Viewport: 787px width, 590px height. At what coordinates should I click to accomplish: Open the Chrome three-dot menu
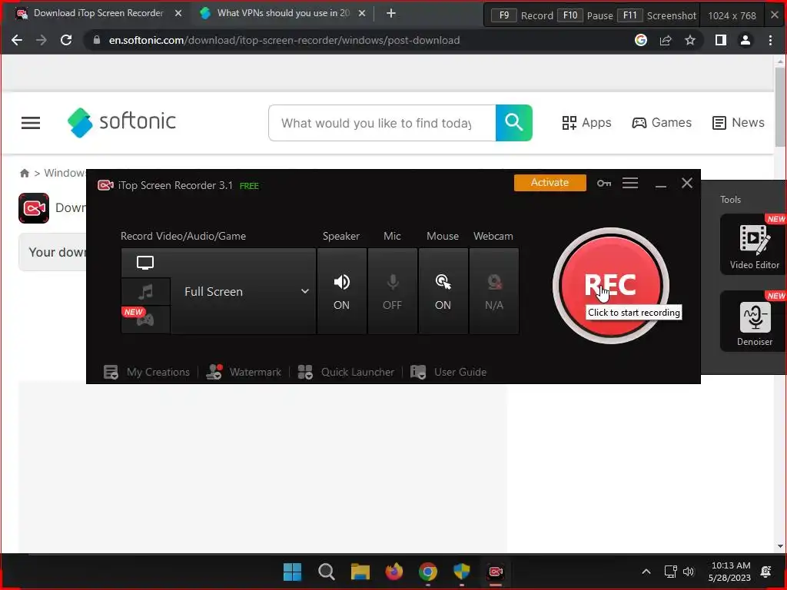click(770, 40)
